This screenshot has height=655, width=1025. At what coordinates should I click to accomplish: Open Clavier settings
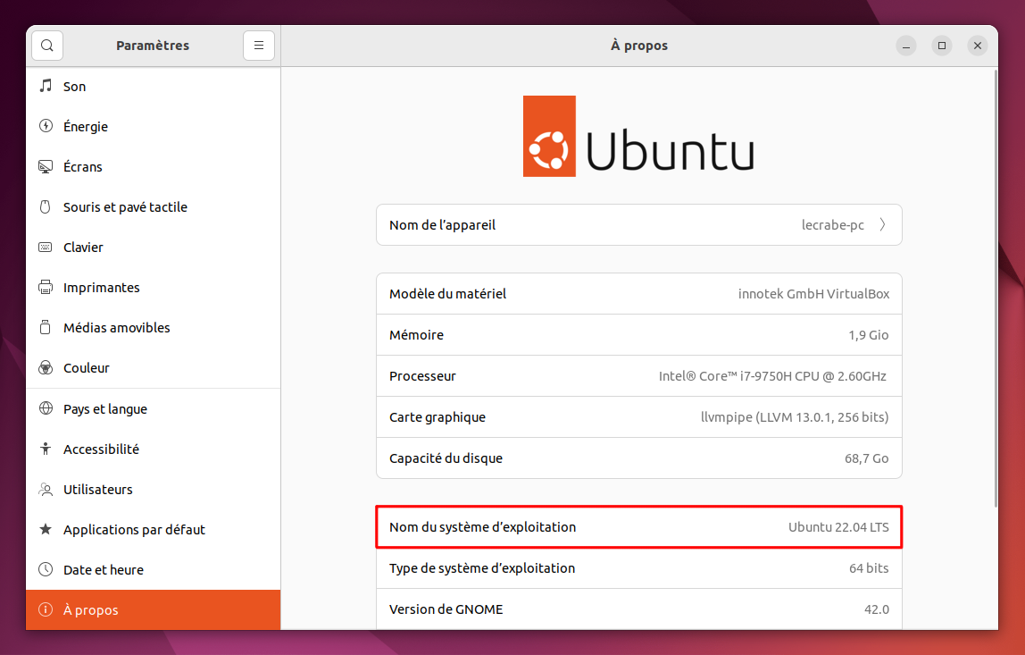pos(153,248)
